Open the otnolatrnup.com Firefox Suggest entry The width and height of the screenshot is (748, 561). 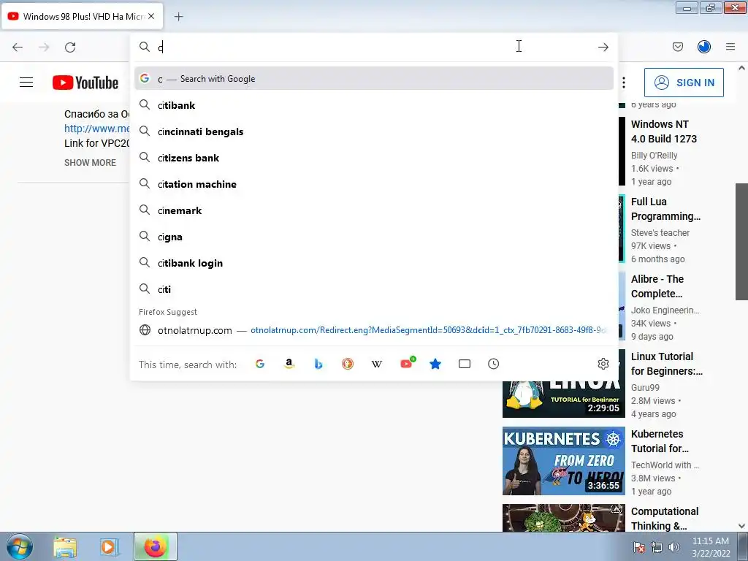click(373, 330)
